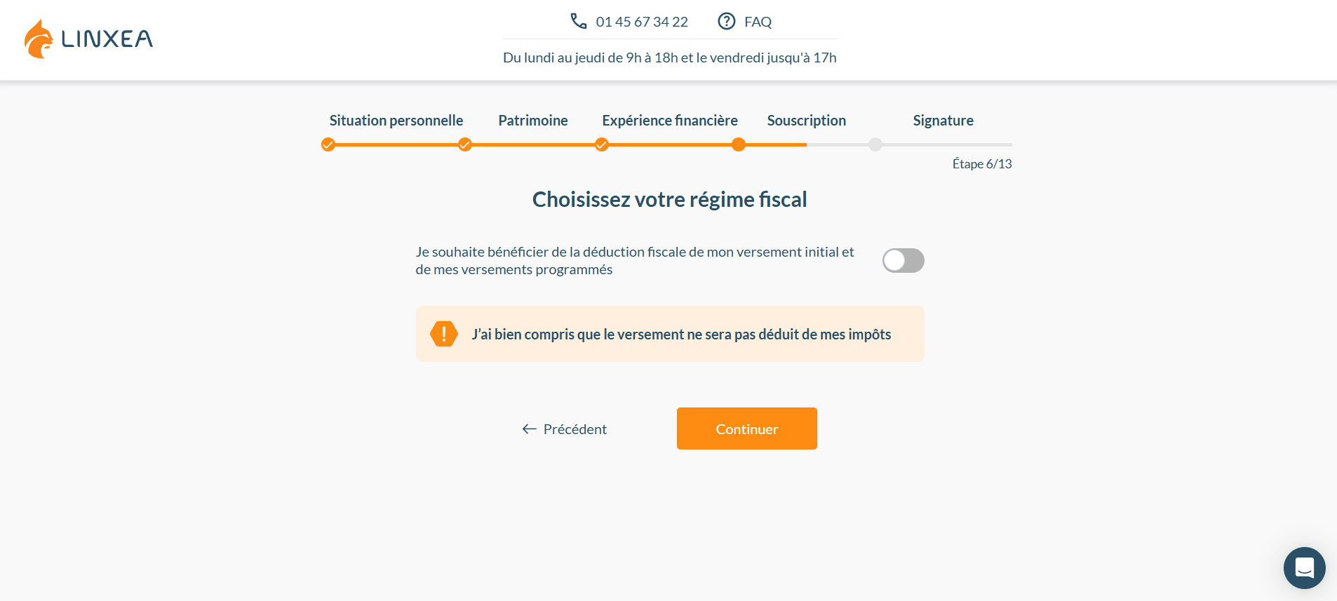Viewport: 1337px width, 601px height.
Task: Click the checkmark circle for Expérience financière
Action: pyautogui.click(x=601, y=144)
